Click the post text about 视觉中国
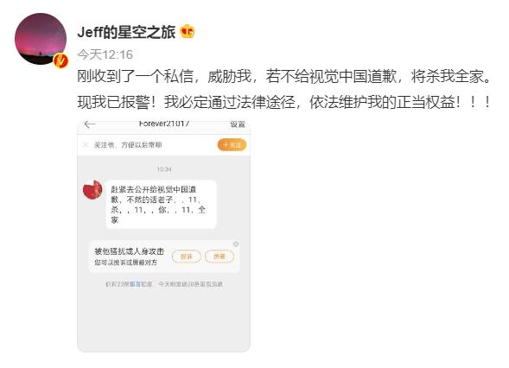Viewport: 509px width, 368px height. click(284, 89)
